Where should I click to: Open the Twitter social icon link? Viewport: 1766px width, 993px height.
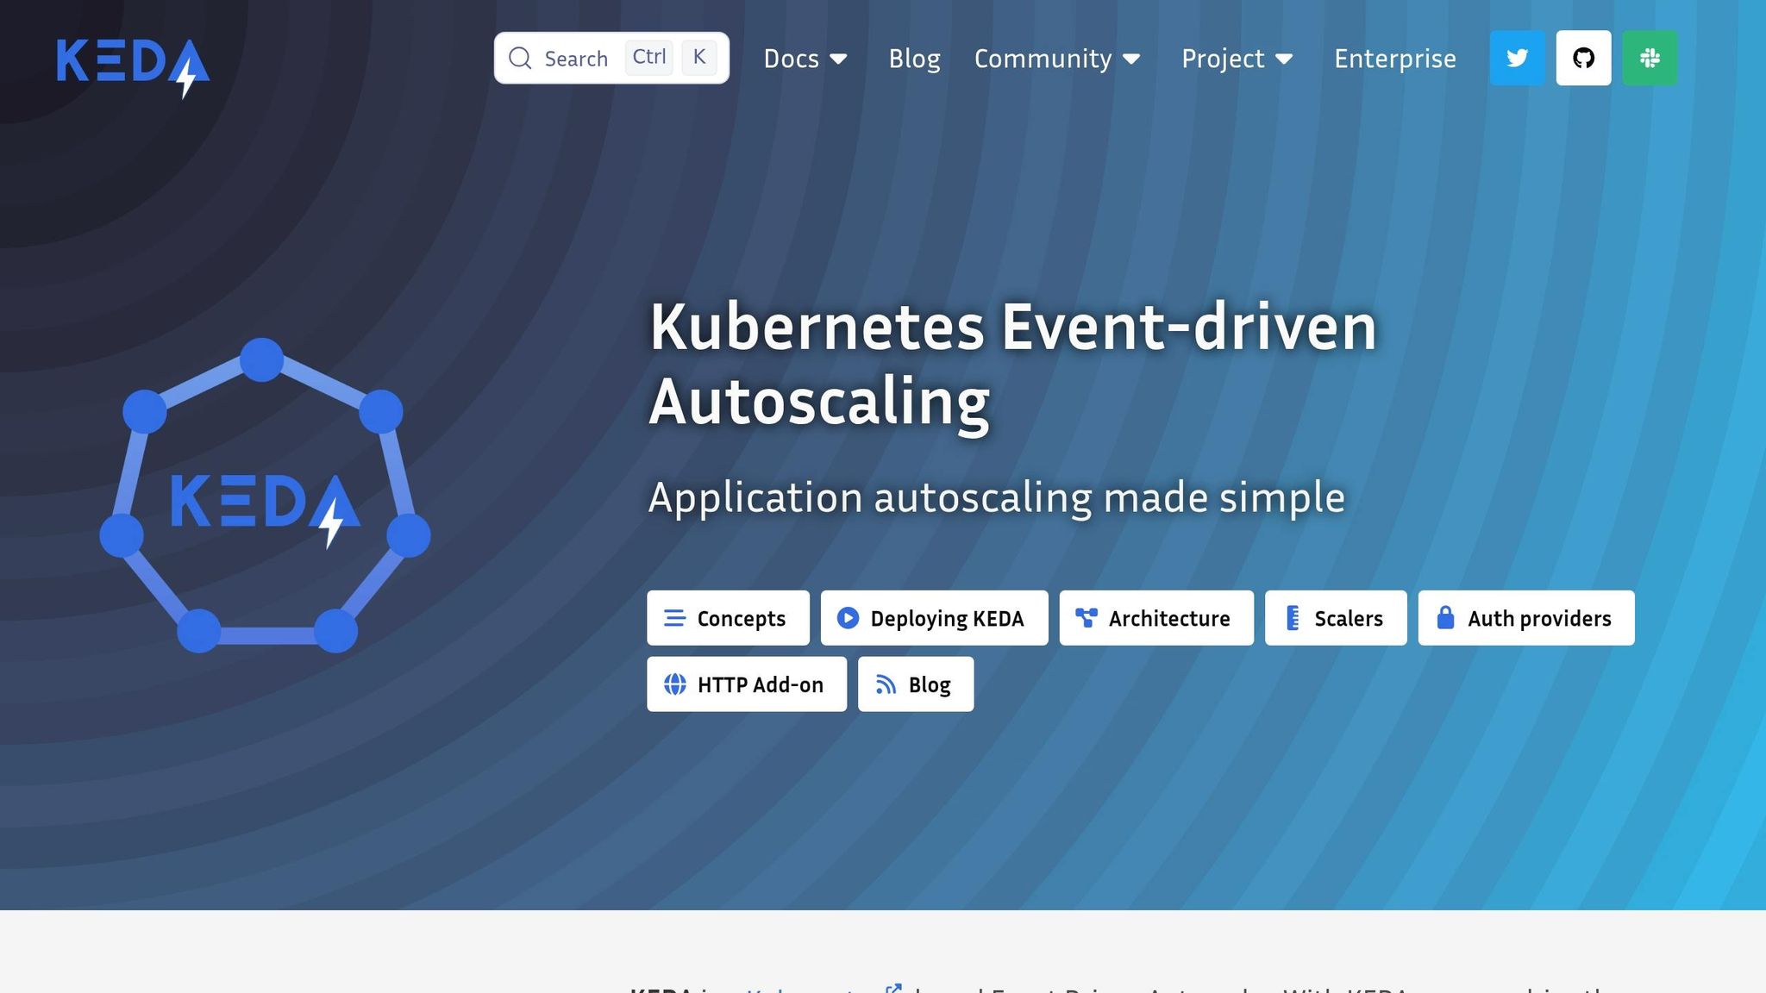(x=1517, y=58)
